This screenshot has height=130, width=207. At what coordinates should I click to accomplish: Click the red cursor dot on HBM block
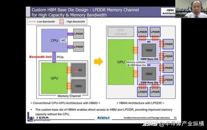coord(77,70)
